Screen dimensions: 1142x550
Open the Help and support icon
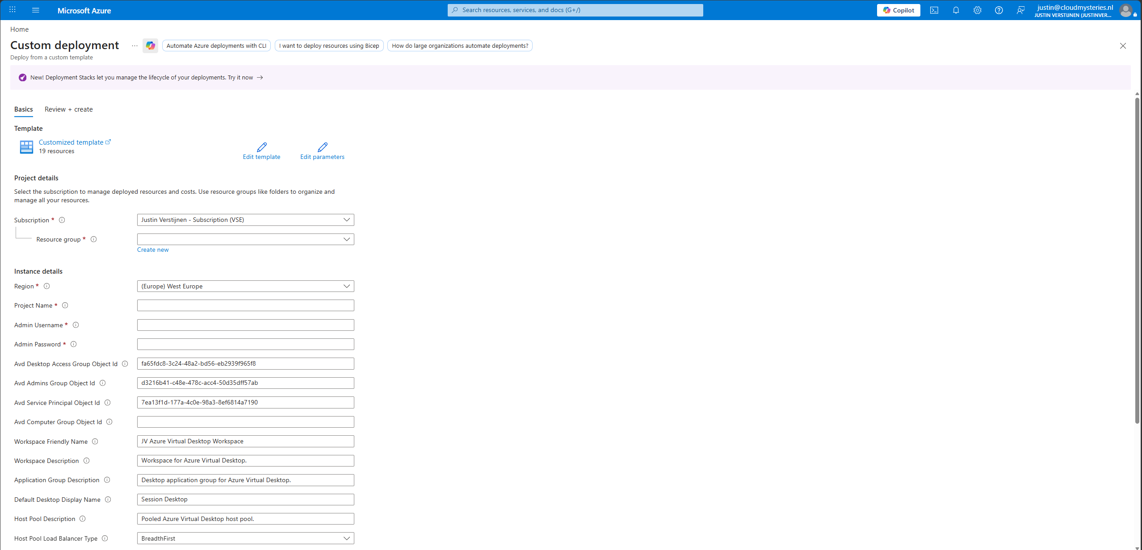[999, 10]
